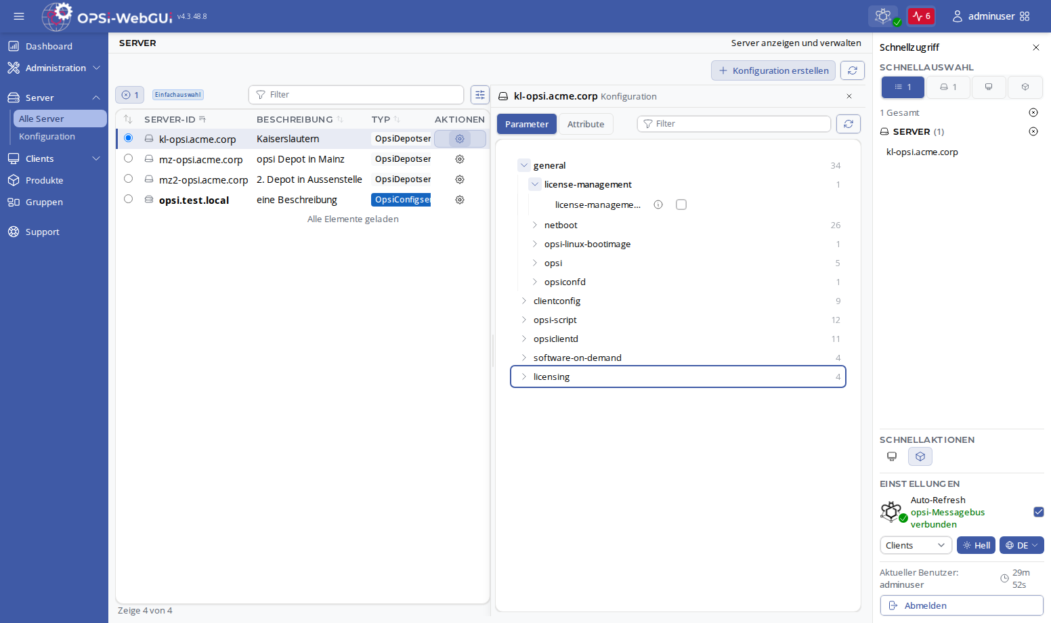1051x623 pixels.
Task: Select radio for kl-opsi.acme.corp
Action: pos(128,138)
